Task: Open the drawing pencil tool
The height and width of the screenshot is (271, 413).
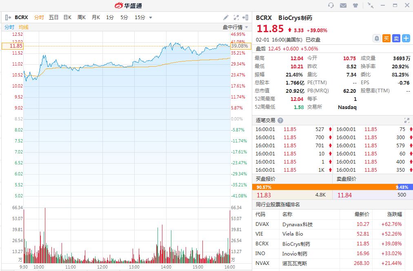Action: tap(226, 17)
